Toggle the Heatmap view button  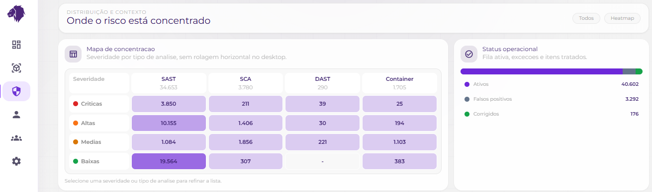tap(622, 18)
